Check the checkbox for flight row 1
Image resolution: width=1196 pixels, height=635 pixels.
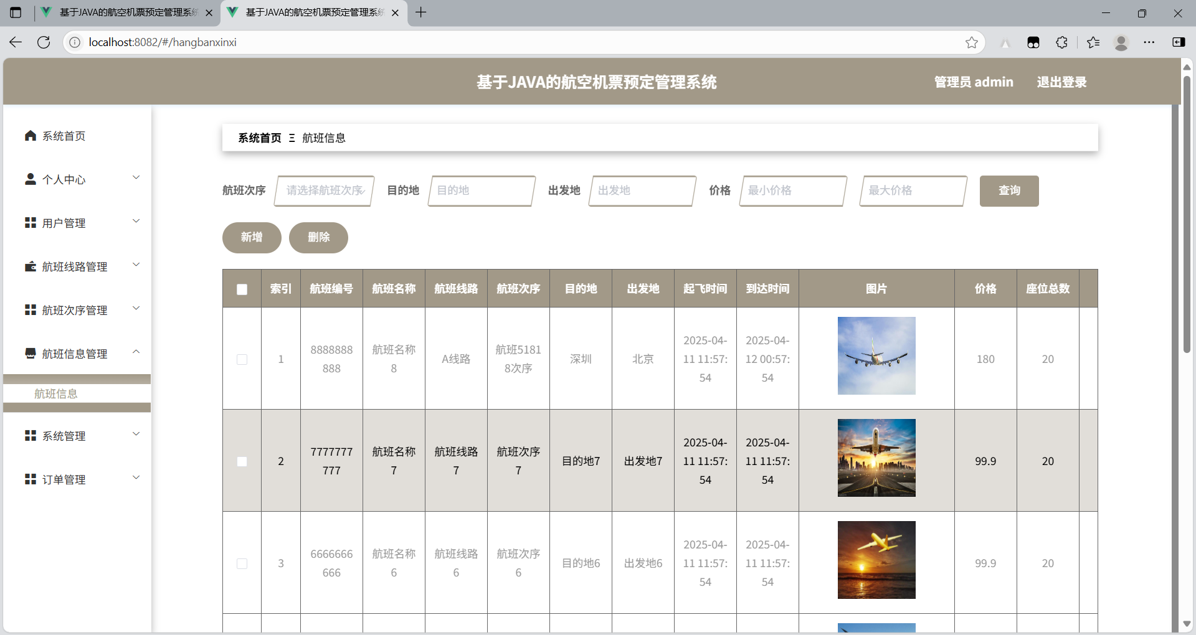click(x=242, y=359)
